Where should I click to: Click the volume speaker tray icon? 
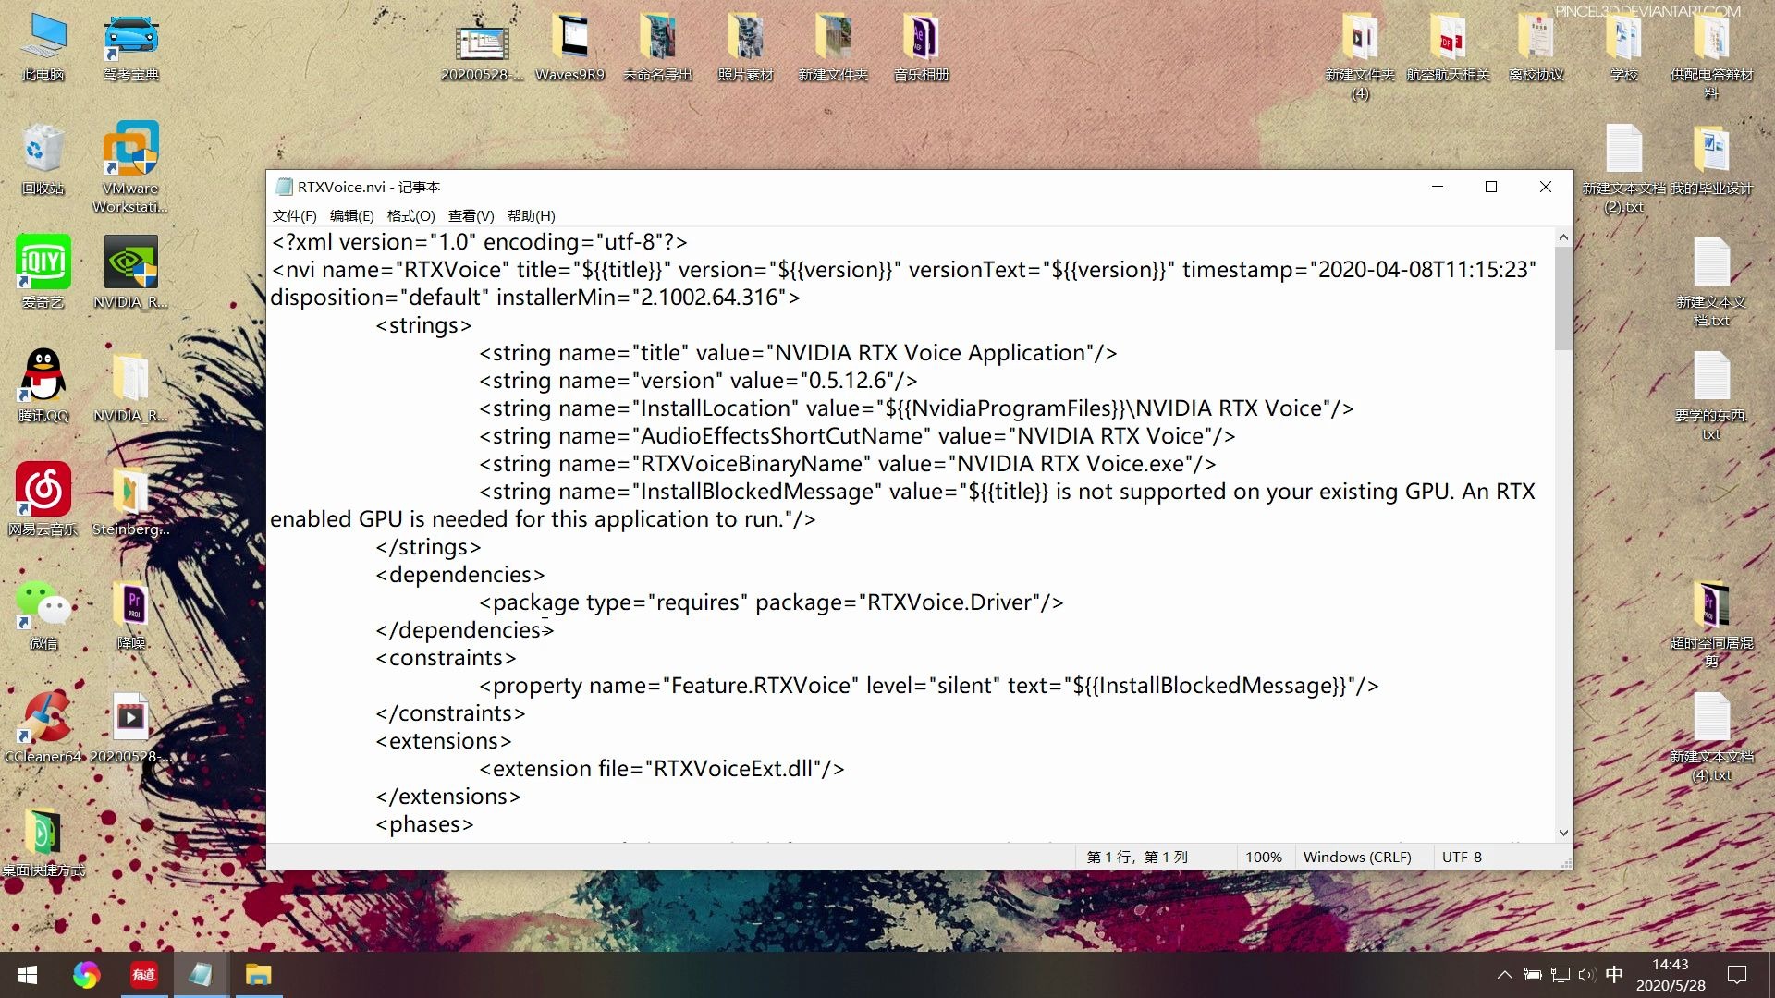click(1586, 975)
